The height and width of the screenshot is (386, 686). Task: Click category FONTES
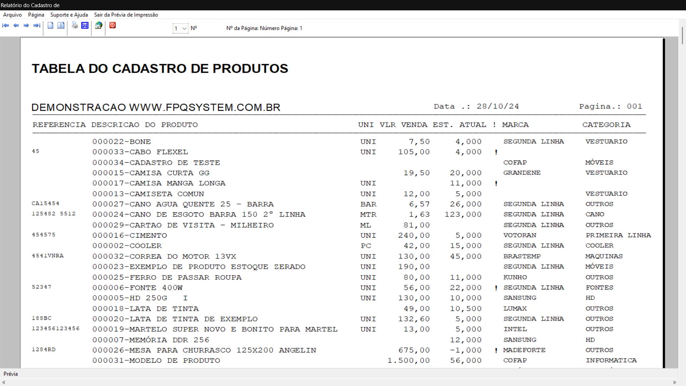pos(599,288)
